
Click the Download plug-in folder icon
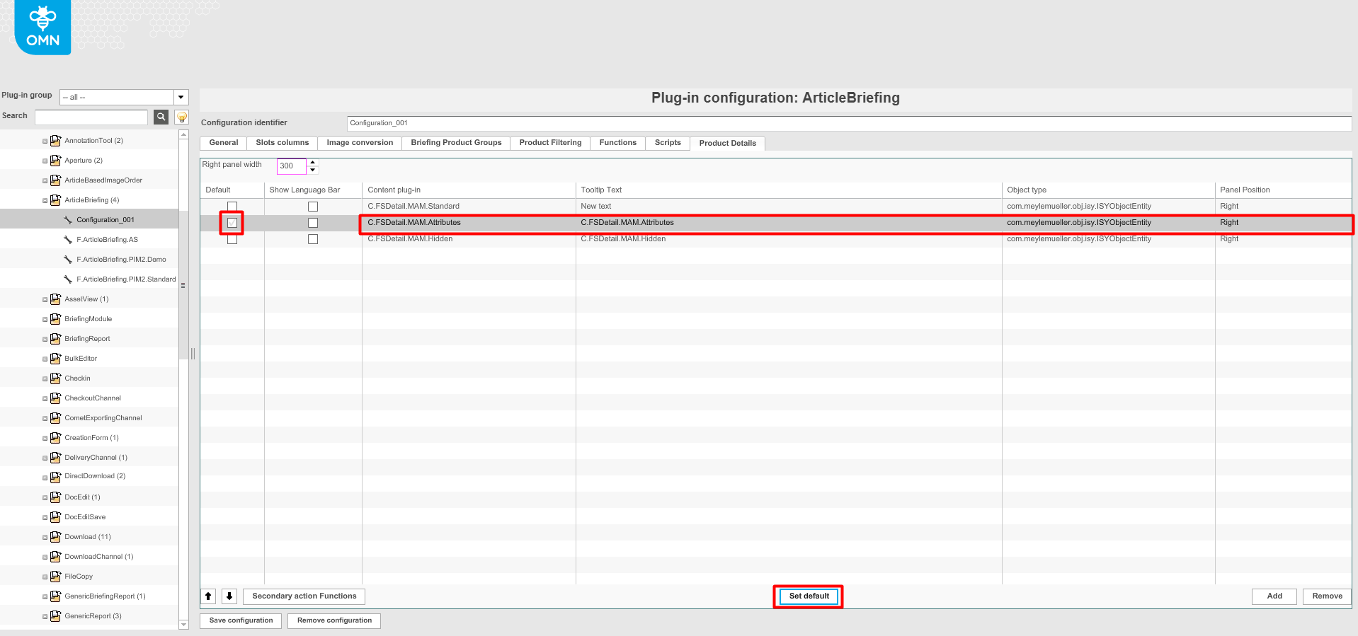[x=56, y=537]
